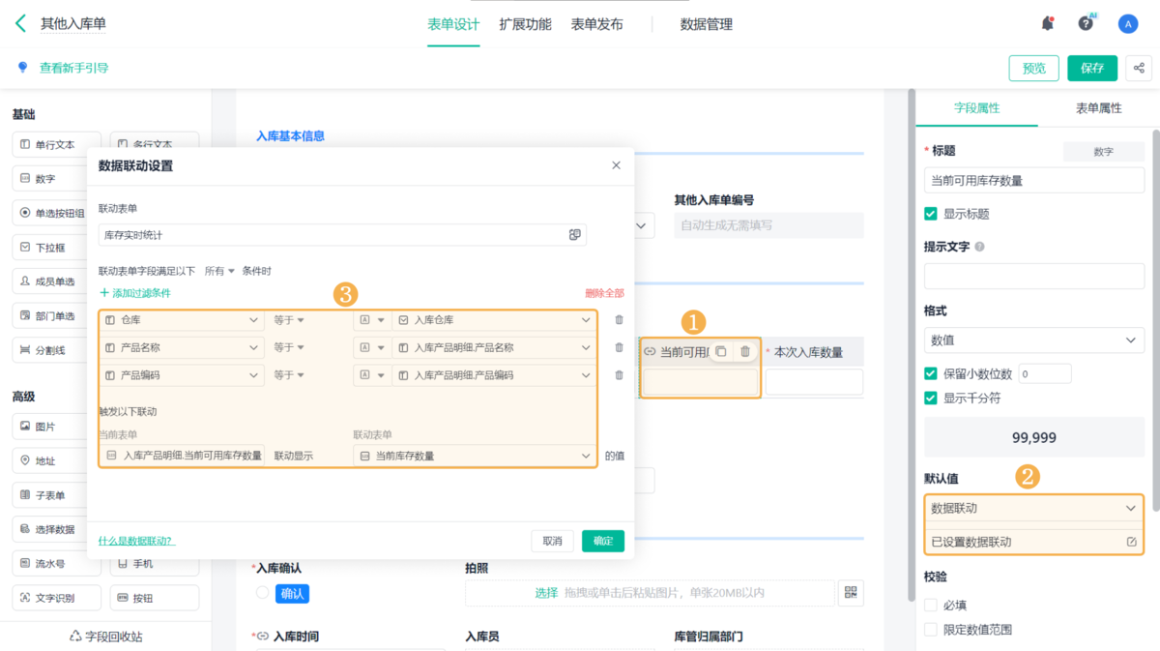Click the 保存 button
1160x651 pixels.
tap(1092, 68)
